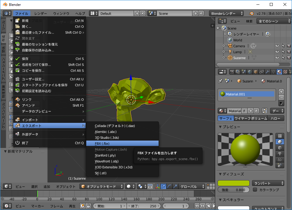The width and height of the screenshot is (292, 210).
Task: Open the 全てのシーン outliner filter dropdown
Action: tap(274, 21)
